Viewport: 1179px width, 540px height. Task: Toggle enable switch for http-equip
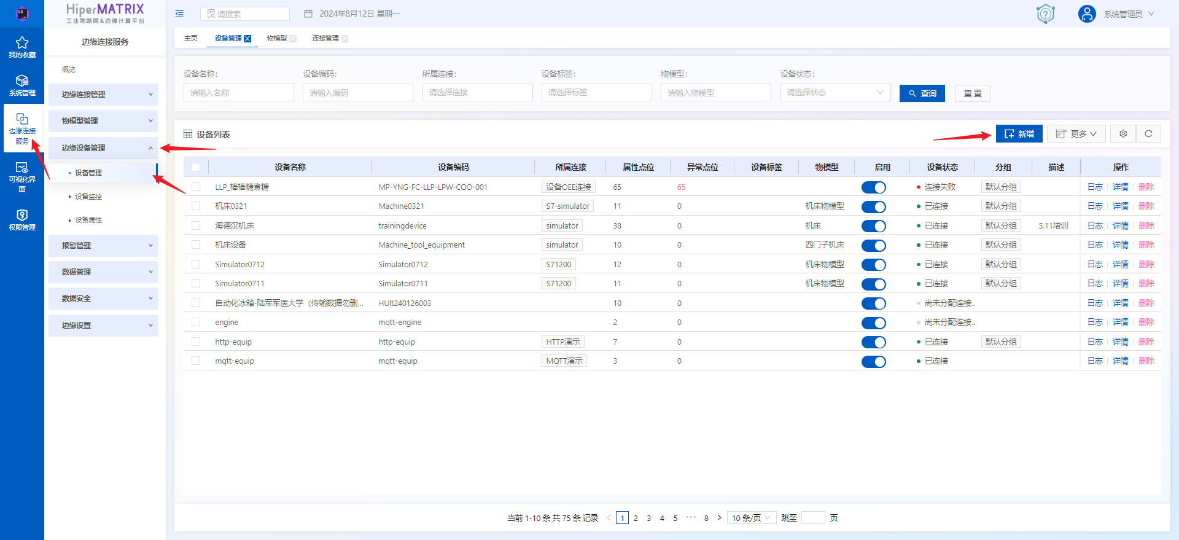[x=873, y=342]
